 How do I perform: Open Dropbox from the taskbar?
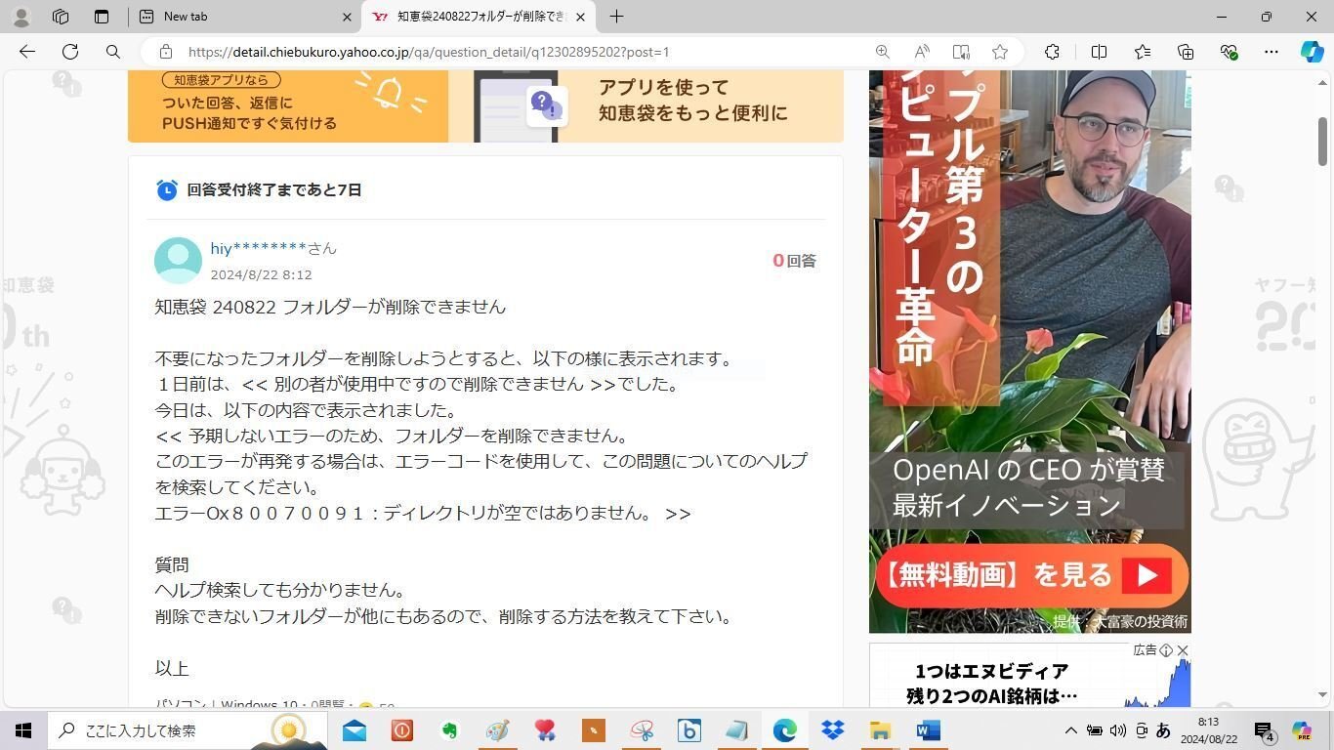click(831, 730)
